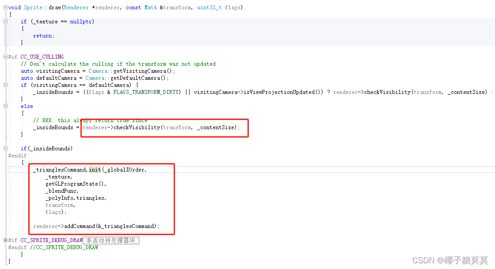Viewport: 495px width, 269px height.
Task: Collapse the Sprite::draw function fold
Action: (5, 7)
